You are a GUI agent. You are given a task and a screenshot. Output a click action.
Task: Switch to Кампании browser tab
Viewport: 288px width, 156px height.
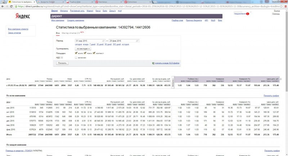[x=108, y=2]
